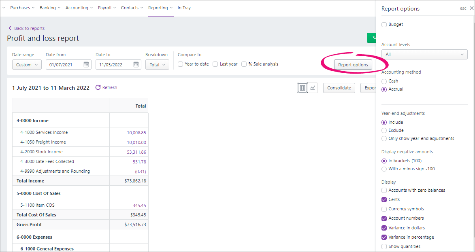475x252 pixels.
Task: Open the Date from calendar picker icon
Action: pos(86,64)
